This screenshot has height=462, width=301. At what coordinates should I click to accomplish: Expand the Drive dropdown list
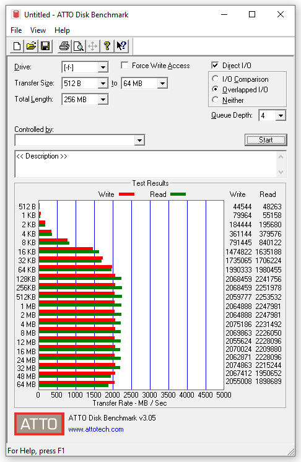tap(103, 68)
